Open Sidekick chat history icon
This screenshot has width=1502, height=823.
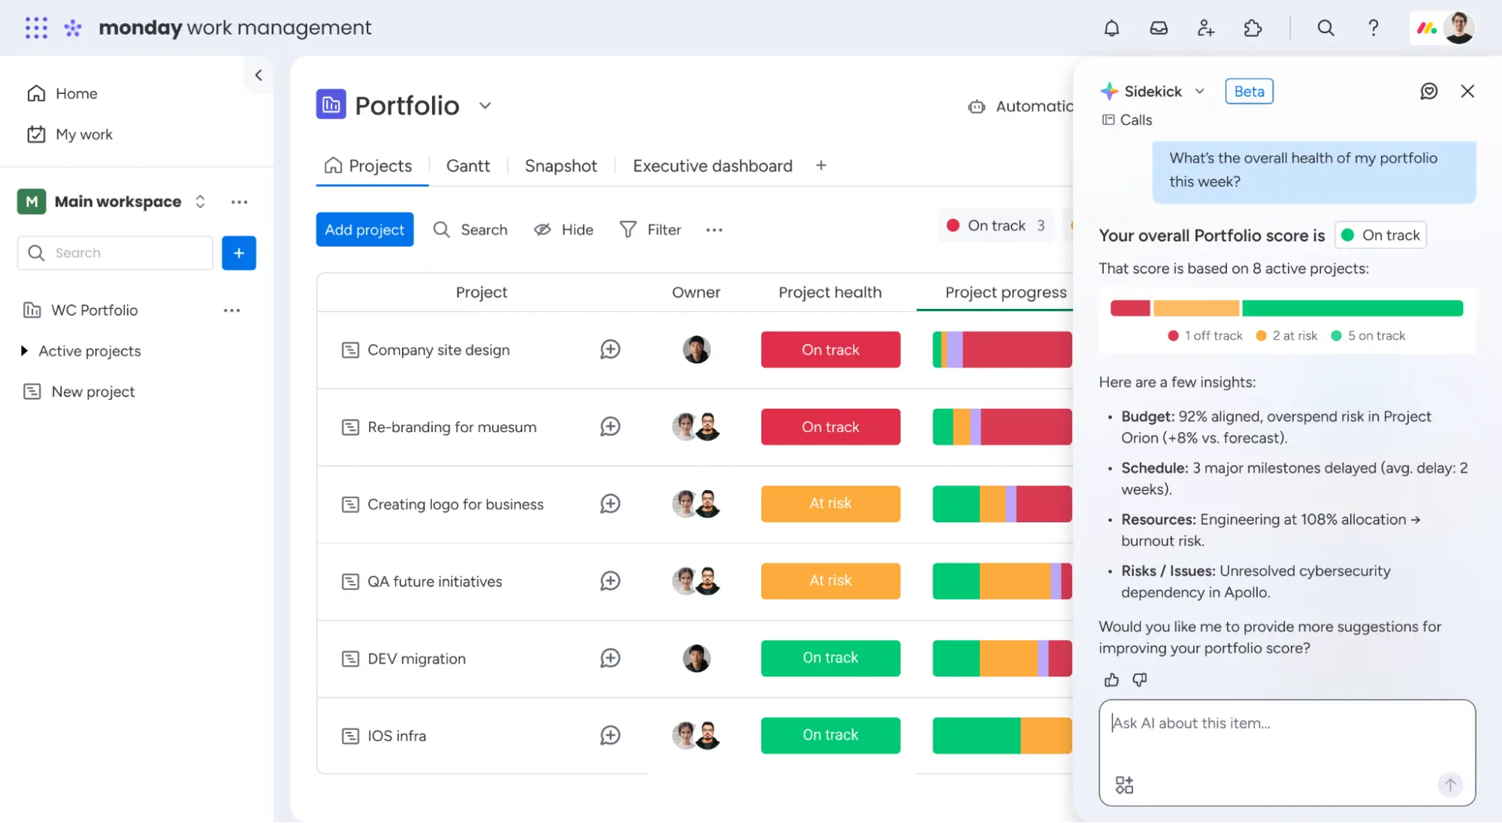coord(1428,92)
